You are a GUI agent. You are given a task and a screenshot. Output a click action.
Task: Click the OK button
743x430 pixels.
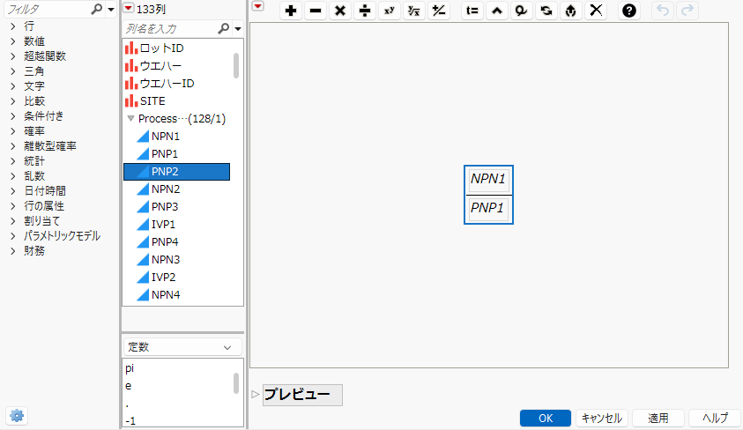tap(546, 419)
